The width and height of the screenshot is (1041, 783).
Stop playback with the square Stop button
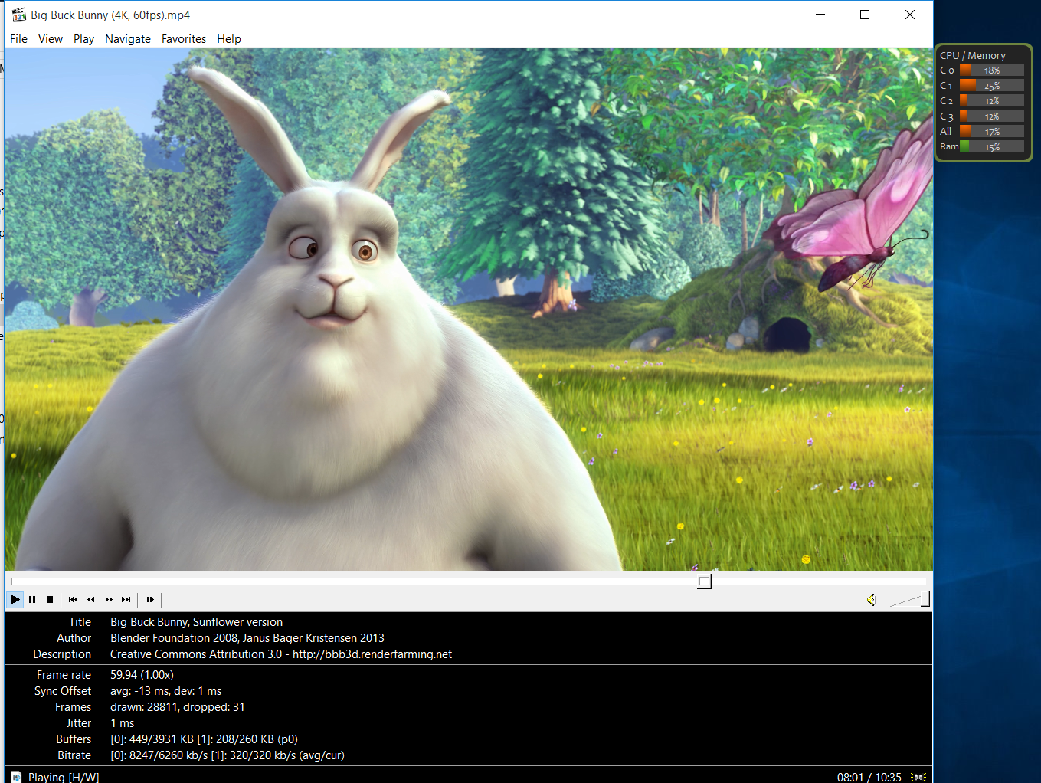point(50,599)
